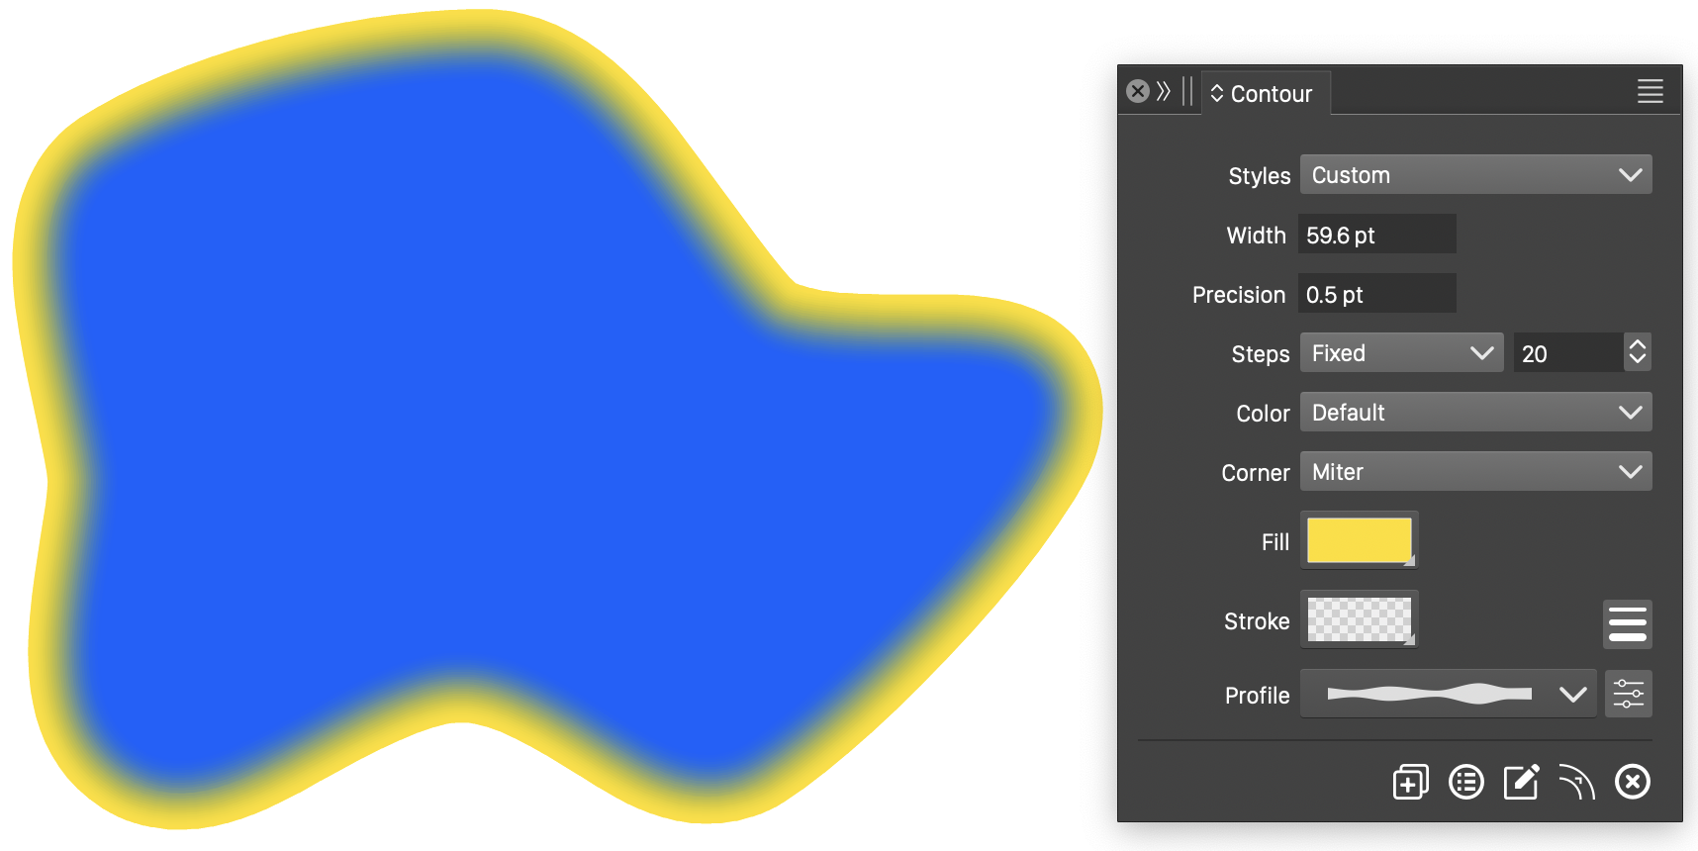Open the stroke style lines button
The image size is (1698, 851).
point(1628,624)
